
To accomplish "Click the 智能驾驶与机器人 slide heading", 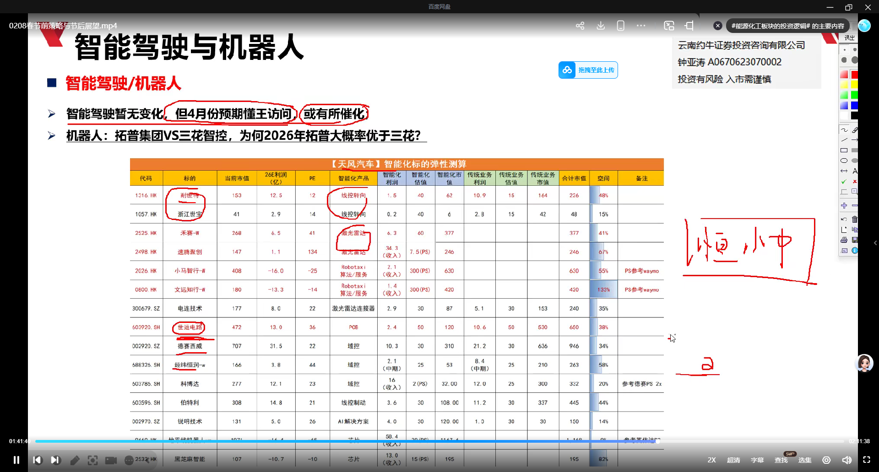I will click(x=189, y=47).
